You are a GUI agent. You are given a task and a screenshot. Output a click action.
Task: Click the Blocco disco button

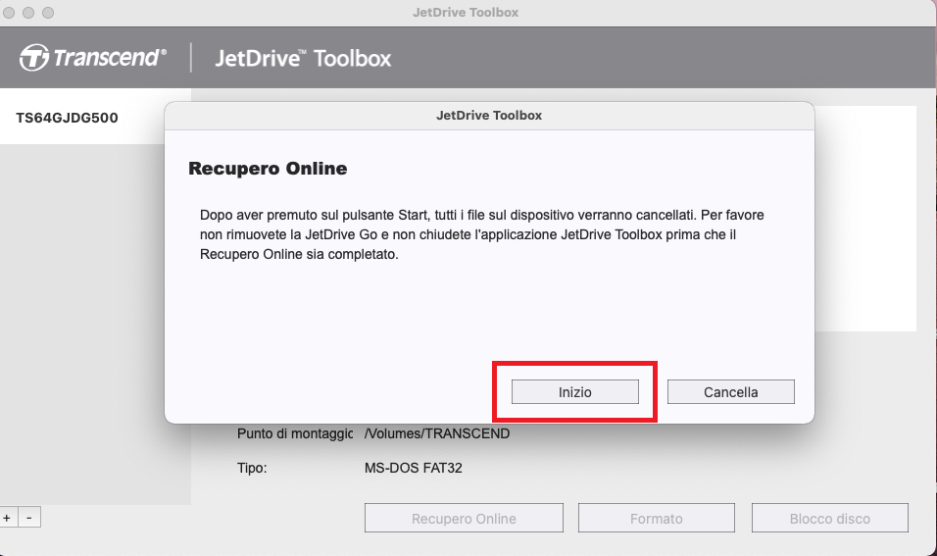pyautogui.click(x=830, y=519)
